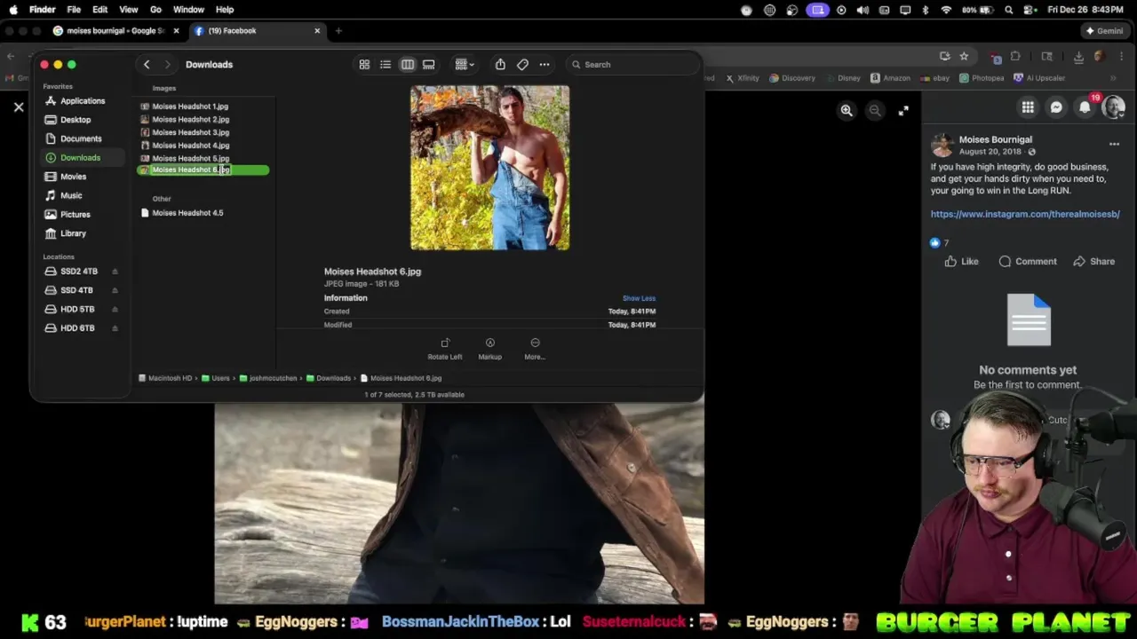Switch to moises bournigal Google Search tab
Screen dimensions: 1137x639
point(115,31)
